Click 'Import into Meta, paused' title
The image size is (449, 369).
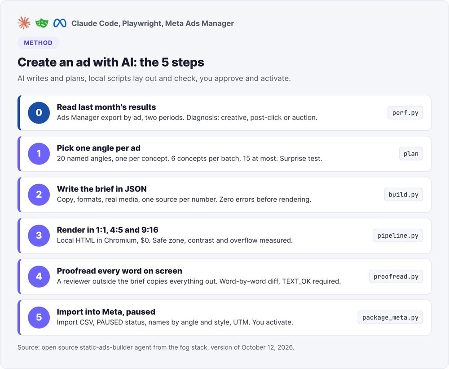(x=106, y=311)
